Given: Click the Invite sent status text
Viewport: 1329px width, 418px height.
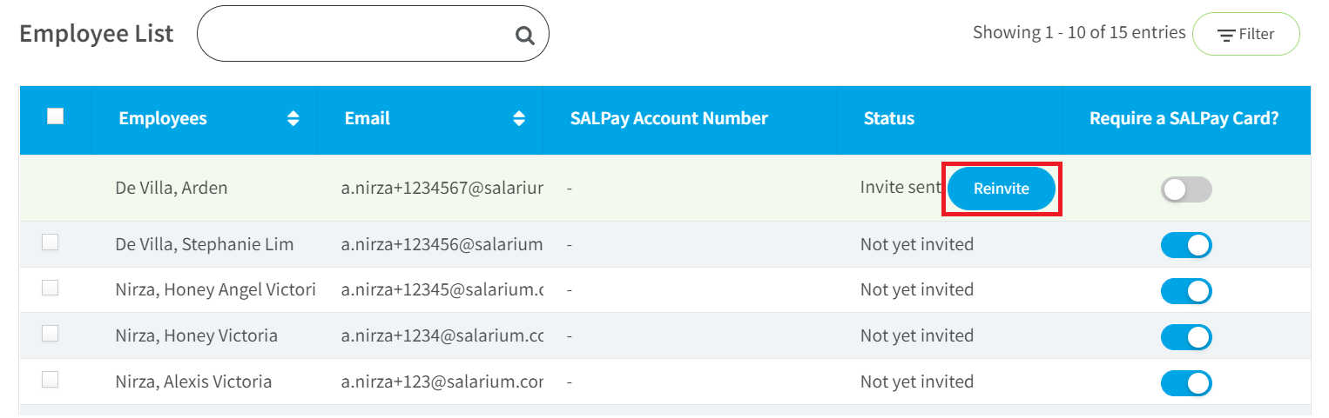Looking at the screenshot, I should coord(901,188).
